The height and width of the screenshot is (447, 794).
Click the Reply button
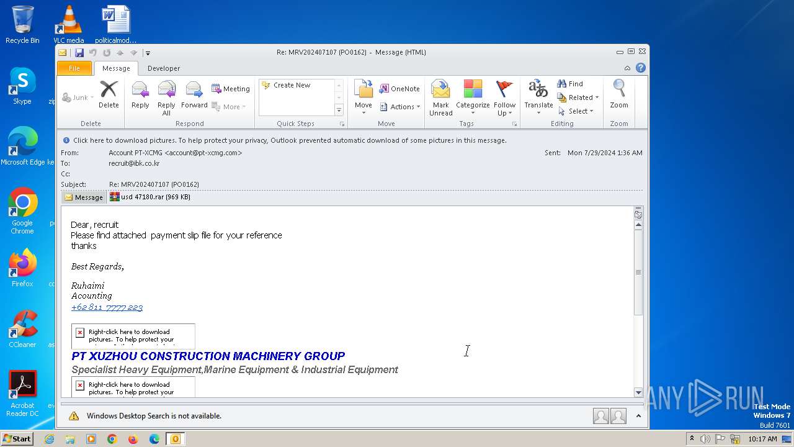[140, 94]
